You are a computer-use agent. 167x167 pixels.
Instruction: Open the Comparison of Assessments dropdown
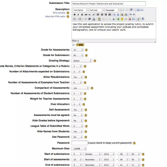[x=80, y=88]
